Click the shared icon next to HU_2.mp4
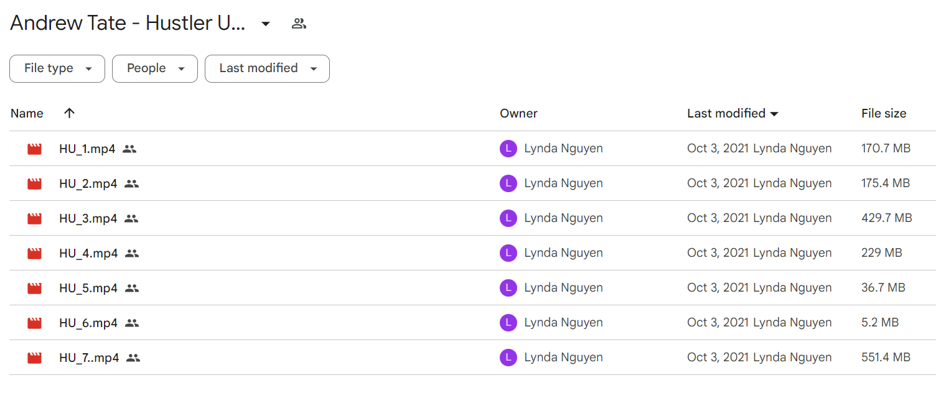The width and height of the screenshot is (936, 393). point(131,183)
